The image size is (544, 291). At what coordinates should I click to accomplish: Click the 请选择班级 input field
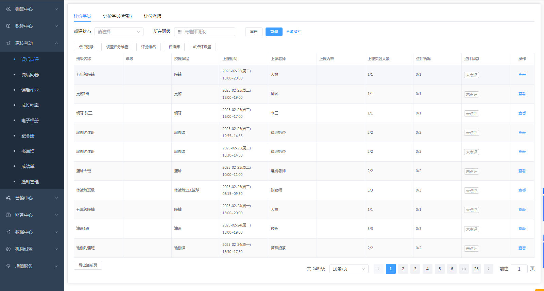[x=205, y=32]
